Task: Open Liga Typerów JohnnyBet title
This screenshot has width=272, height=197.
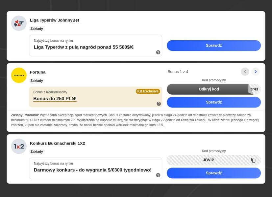Action: [x=55, y=20]
